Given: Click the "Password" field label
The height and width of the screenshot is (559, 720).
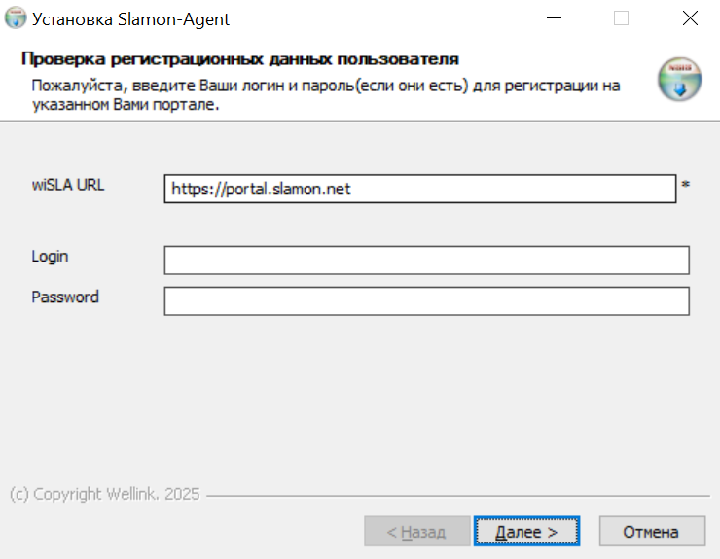Looking at the screenshot, I should coord(64,297).
